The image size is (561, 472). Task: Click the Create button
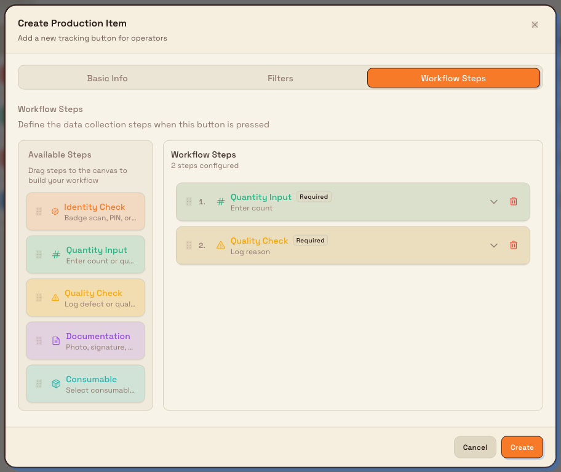coord(522,447)
